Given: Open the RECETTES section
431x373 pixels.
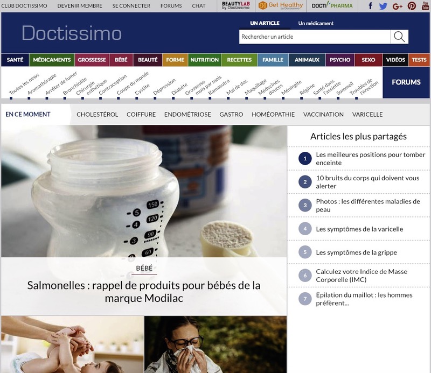Looking at the screenshot, I should click(239, 60).
